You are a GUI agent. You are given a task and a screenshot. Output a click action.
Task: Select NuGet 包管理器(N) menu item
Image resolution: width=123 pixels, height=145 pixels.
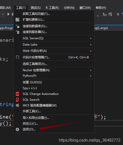[54, 70]
